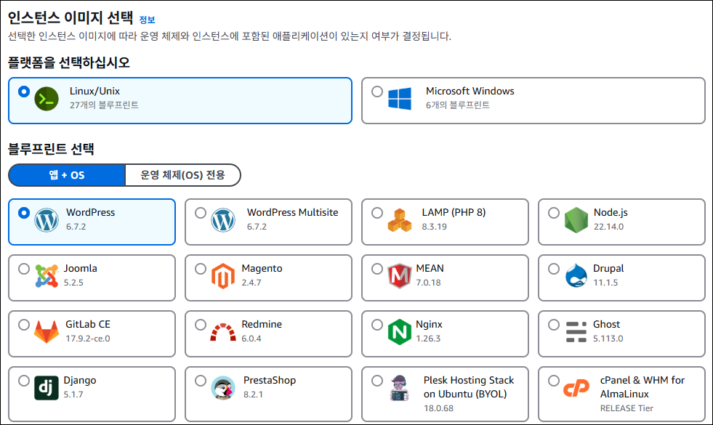Viewport: 713px width, 425px height.
Task: Click the '27개의 블루프린트' text
Action: 104,105
